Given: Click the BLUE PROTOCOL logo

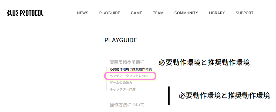Looking at the screenshot, I should click(25, 13).
